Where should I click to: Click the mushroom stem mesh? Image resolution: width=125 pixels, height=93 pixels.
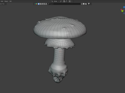coord(59,56)
